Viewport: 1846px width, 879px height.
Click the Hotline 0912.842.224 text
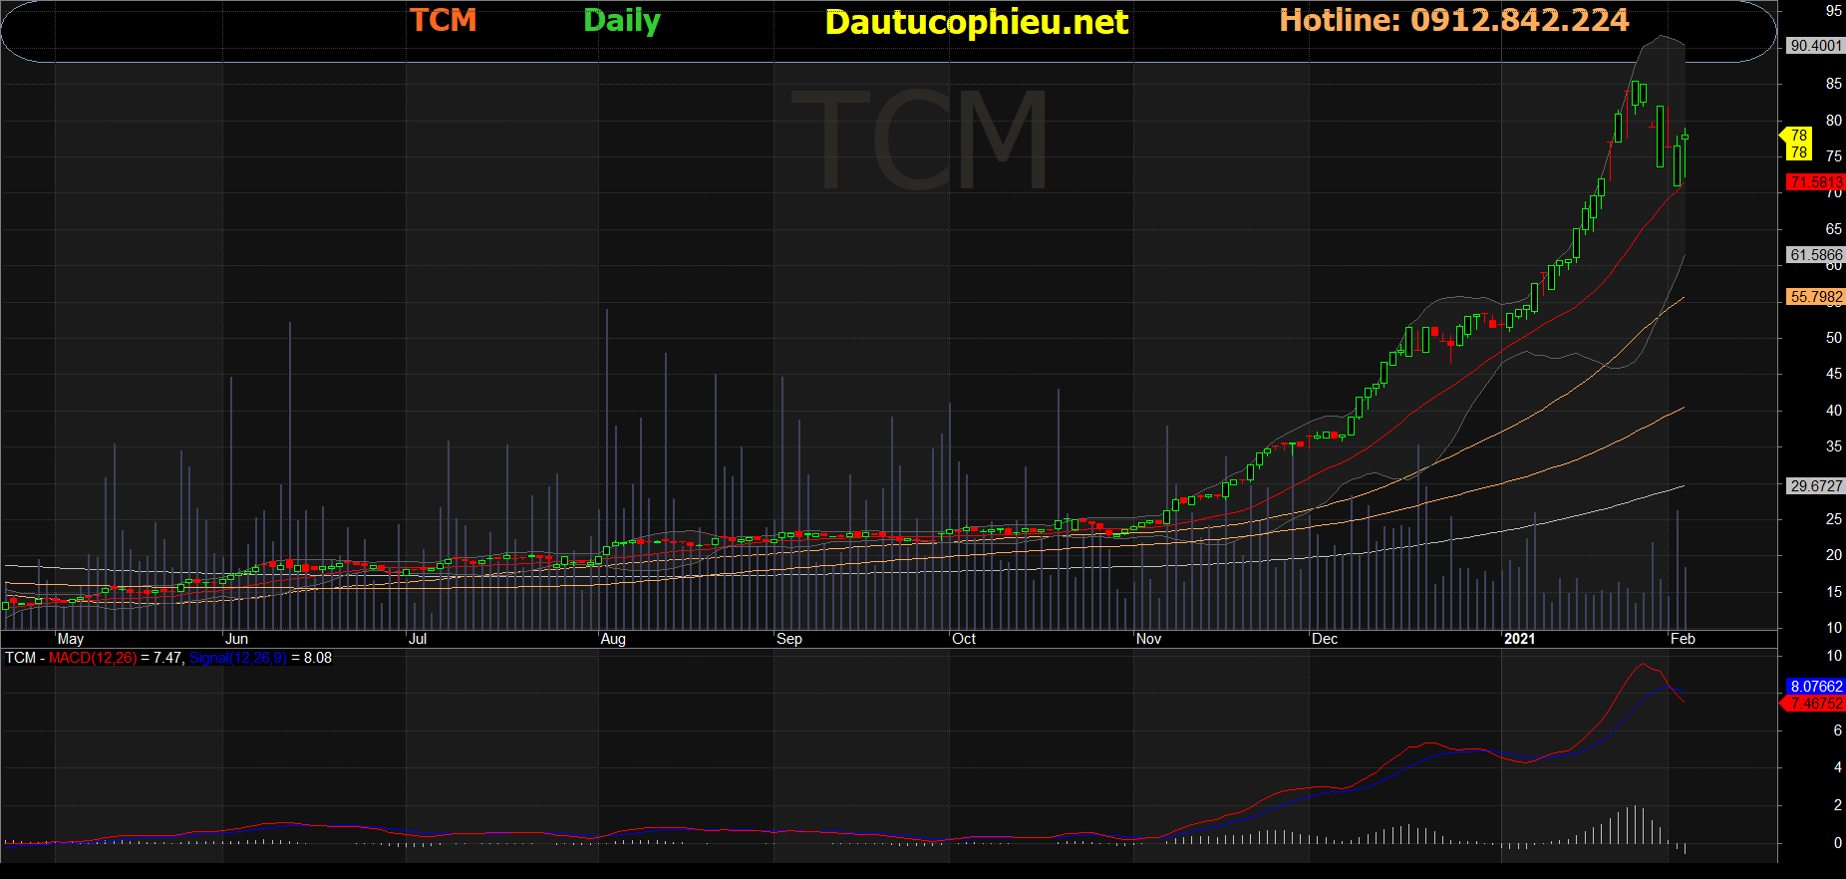coord(1453,21)
